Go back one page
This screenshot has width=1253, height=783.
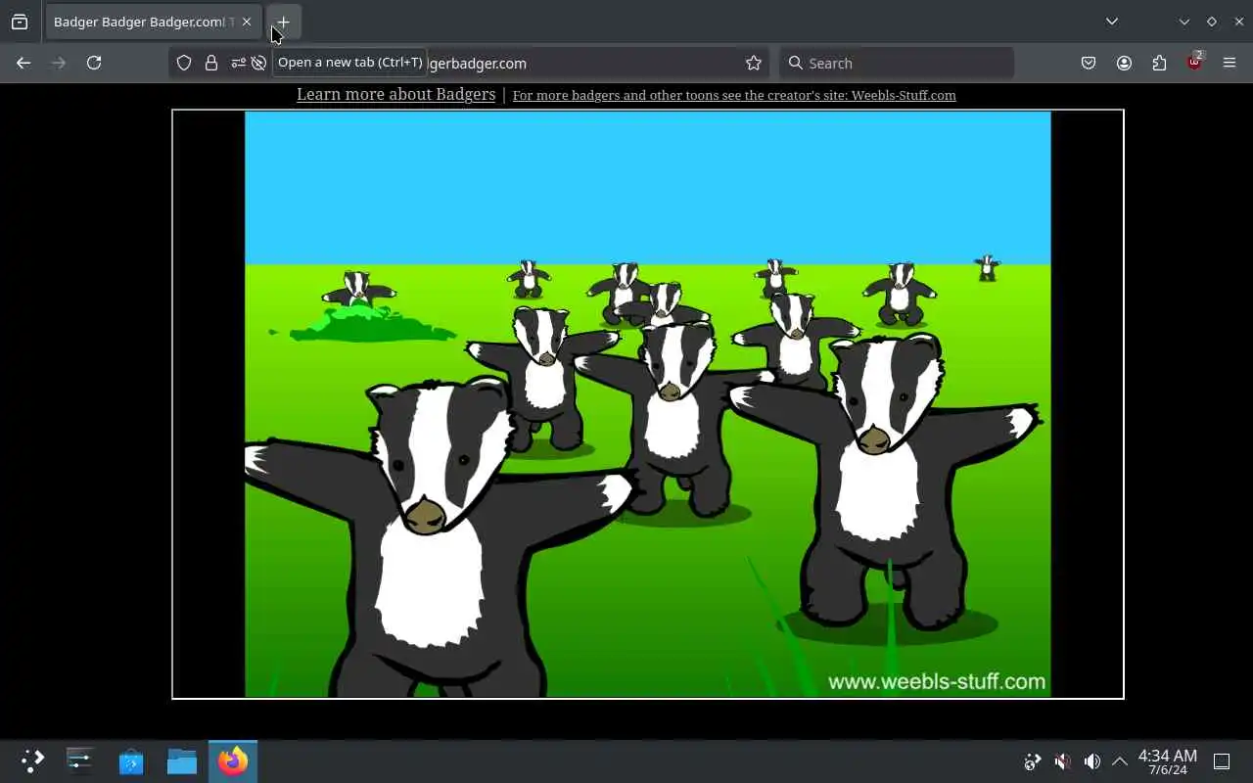tap(23, 63)
